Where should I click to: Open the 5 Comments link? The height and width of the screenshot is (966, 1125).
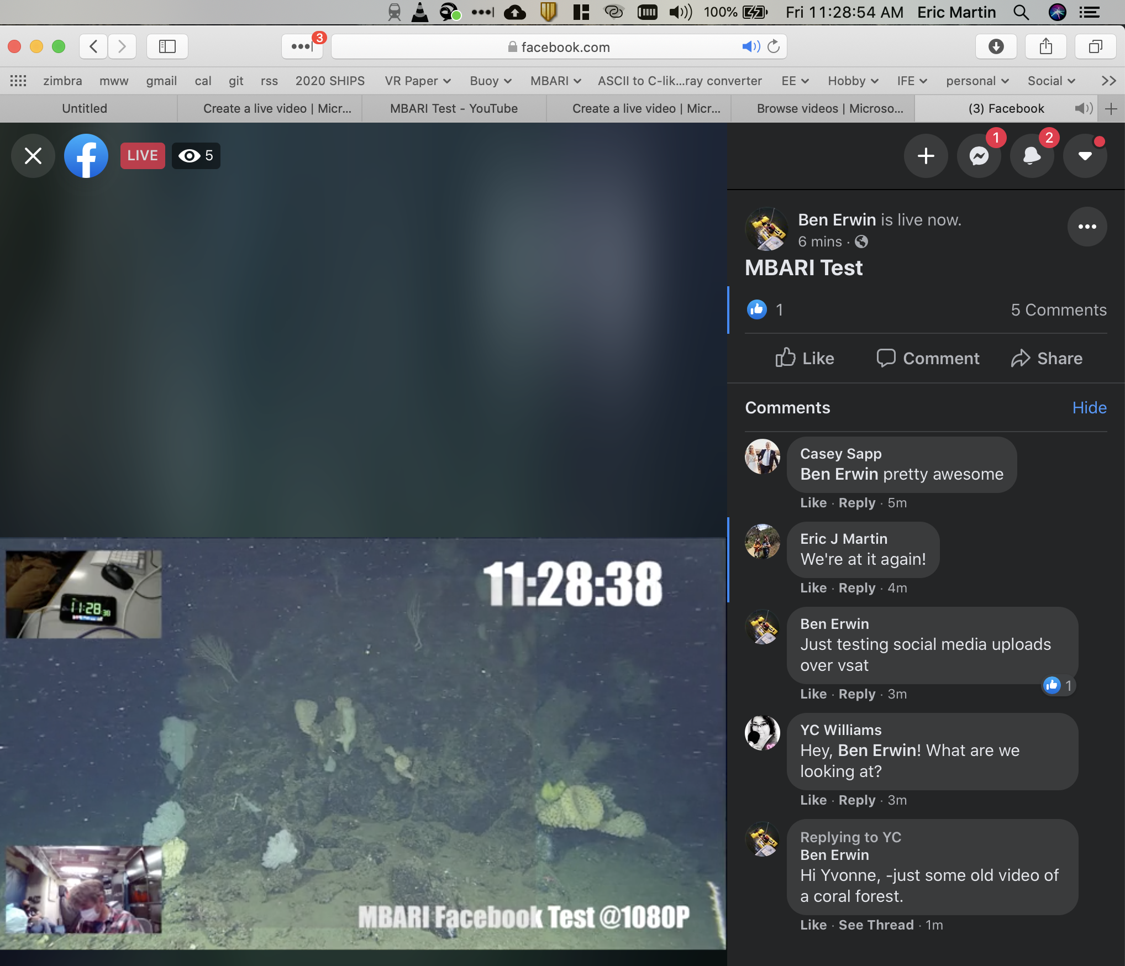click(x=1059, y=309)
